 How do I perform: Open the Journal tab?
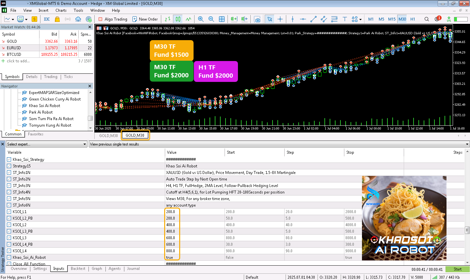point(133,269)
